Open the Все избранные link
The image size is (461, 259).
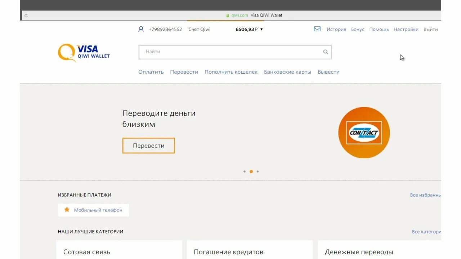425,195
